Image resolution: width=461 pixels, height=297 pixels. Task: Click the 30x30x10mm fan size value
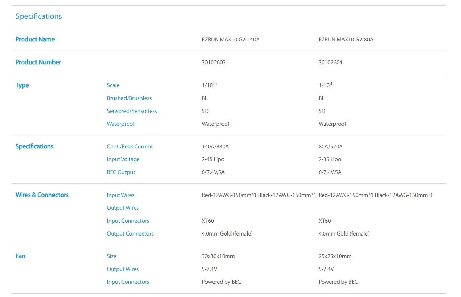tap(218, 256)
